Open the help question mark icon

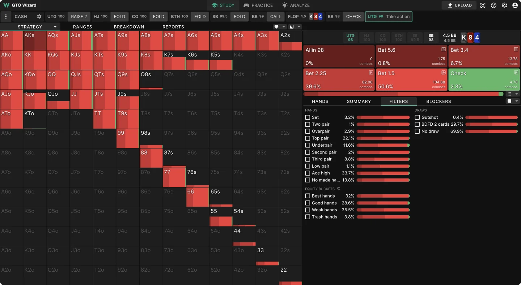click(494, 5)
